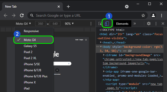Screen dimensions: 167x92
Task: Select iPhone 6/7/8 Plus device
Action: pyautogui.click(x=34, y=76)
